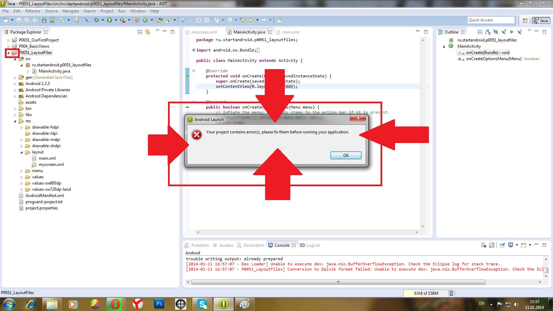Image resolution: width=553 pixels, height=311 pixels.
Task: Open the Project menu
Action: pos(107,11)
